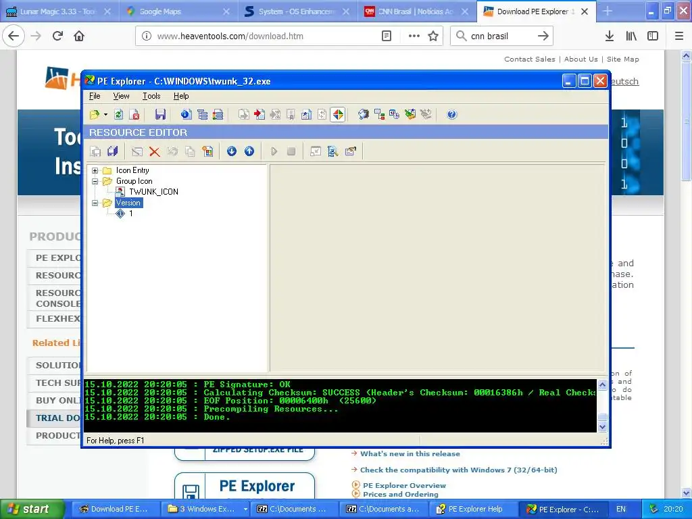The width and height of the screenshot is (692, 519).
Task: Click the blue question mark Help icon
Action: (x=451, y=115)
